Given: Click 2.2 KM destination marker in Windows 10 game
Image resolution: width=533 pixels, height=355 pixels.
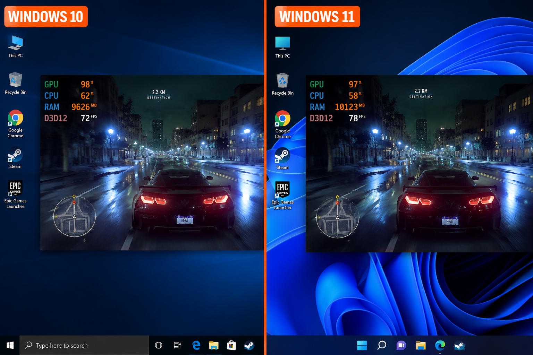Looking at the screenshot, I should (x=159, y=94).
